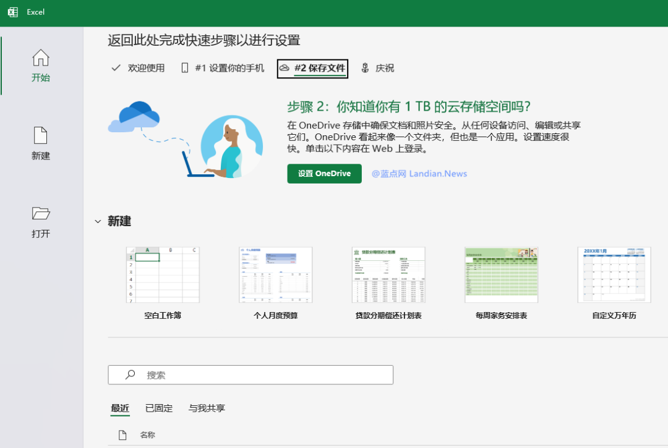Switch to the 与我共享 tab
This screenshot has width=668, height=448.
[x=207, y=408]
